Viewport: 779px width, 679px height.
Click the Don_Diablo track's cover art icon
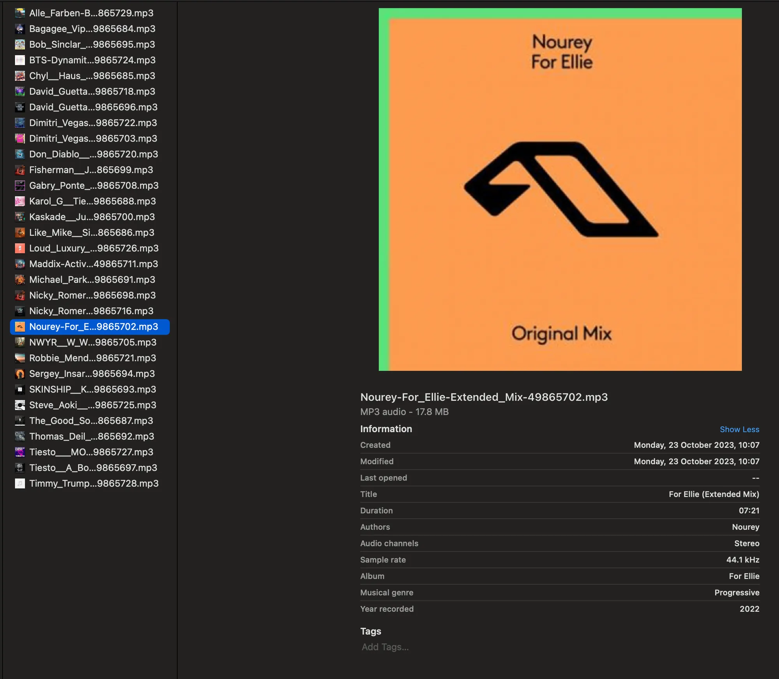point(19,154)
